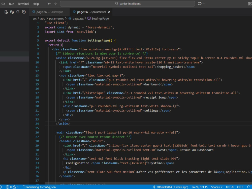Click 'SettingsPage' function name on line 5
This screenshot has width=252, height=189.
(x=98, y=41)
